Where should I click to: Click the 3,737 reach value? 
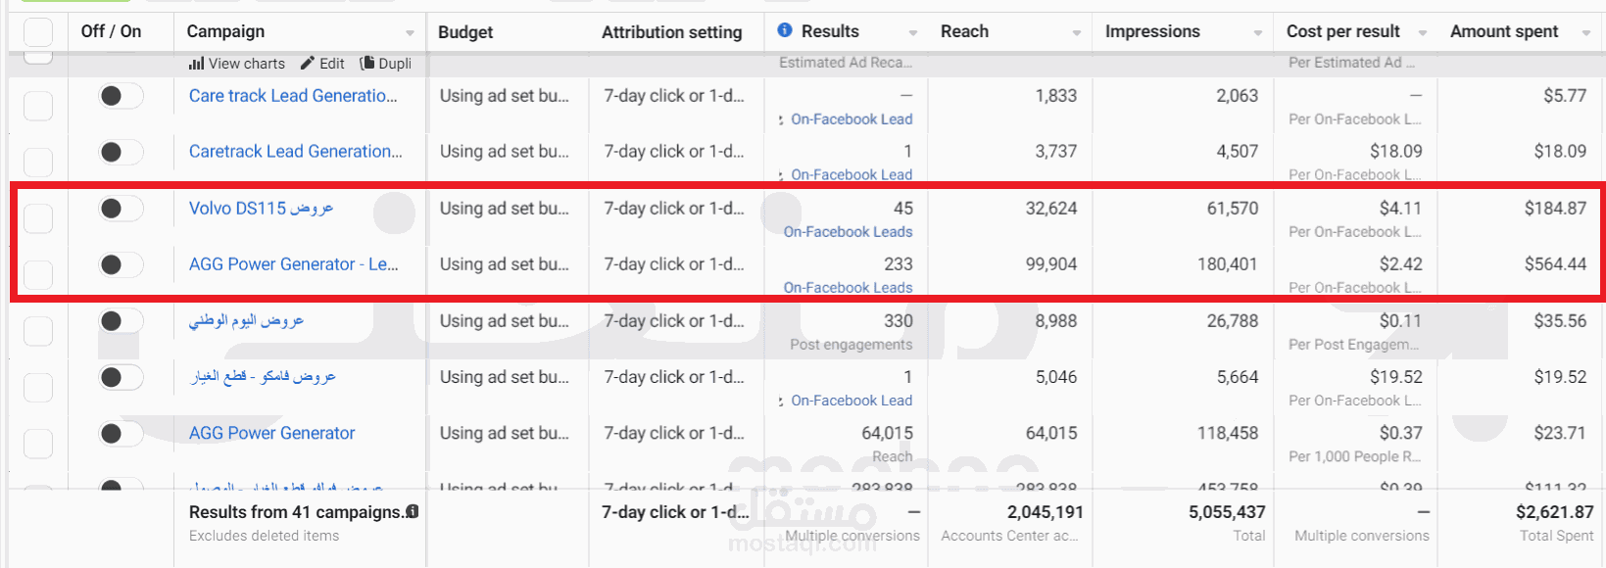point(1056,151)
